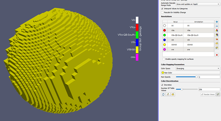Screen dimensions: 221x121
Task: Select the ore annotation row
Action: (x=188, y=49)
